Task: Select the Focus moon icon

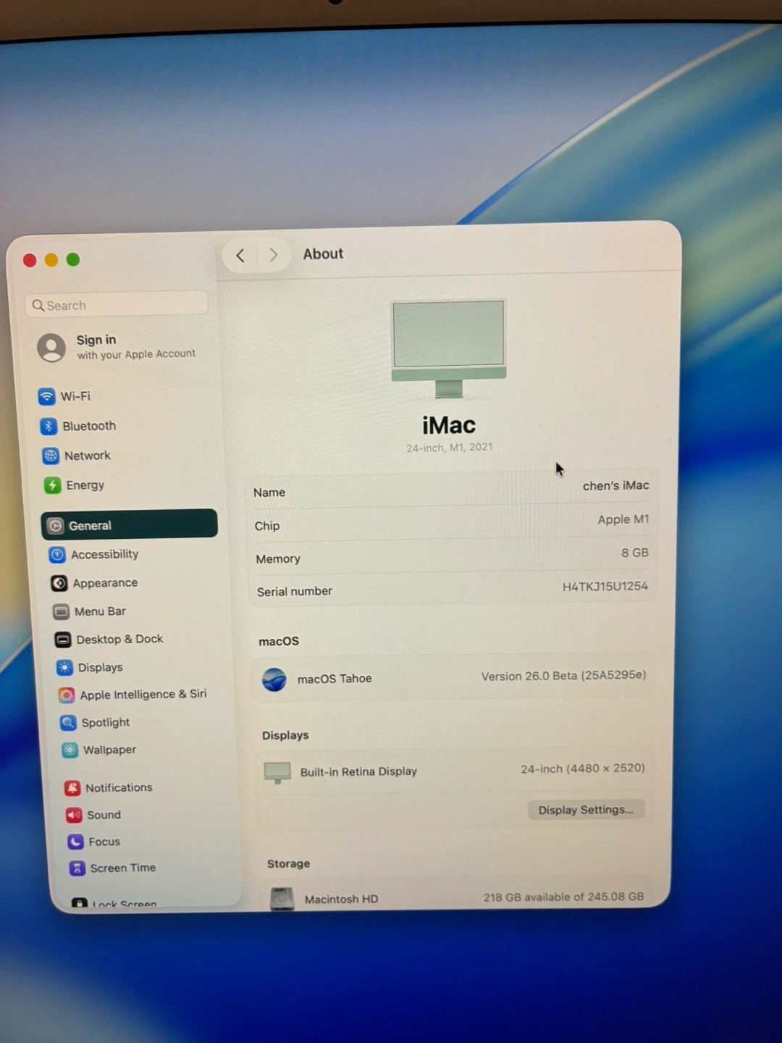Action: (x=75, y=842)
